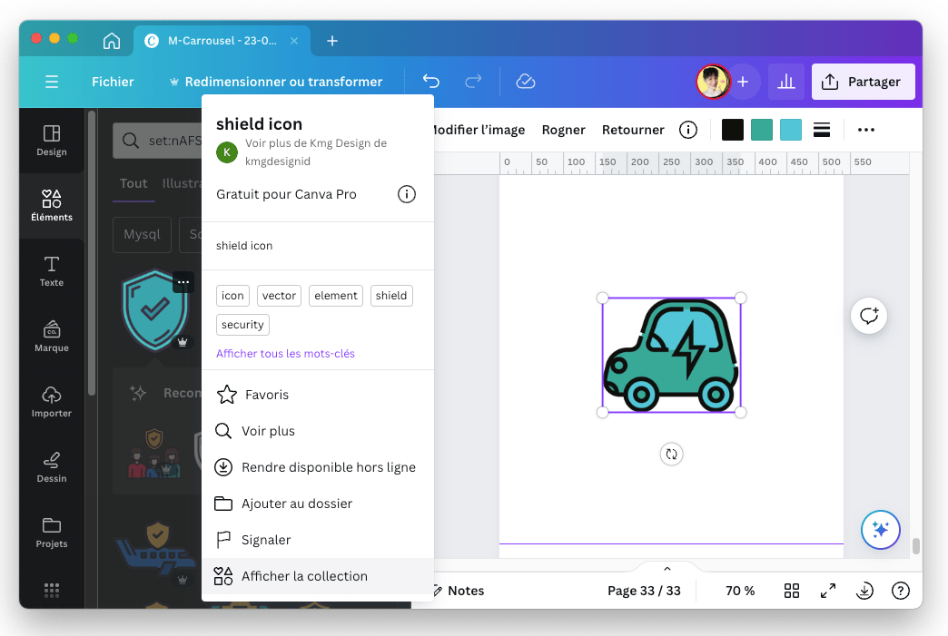
Task: Open the Texte sidebar panel
Action: tap(52, 271)
